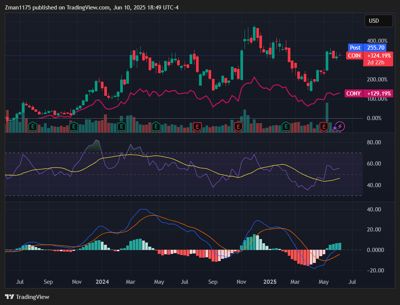
Task: Click the red COIN symbol label
Action: [x=355, y=56]
